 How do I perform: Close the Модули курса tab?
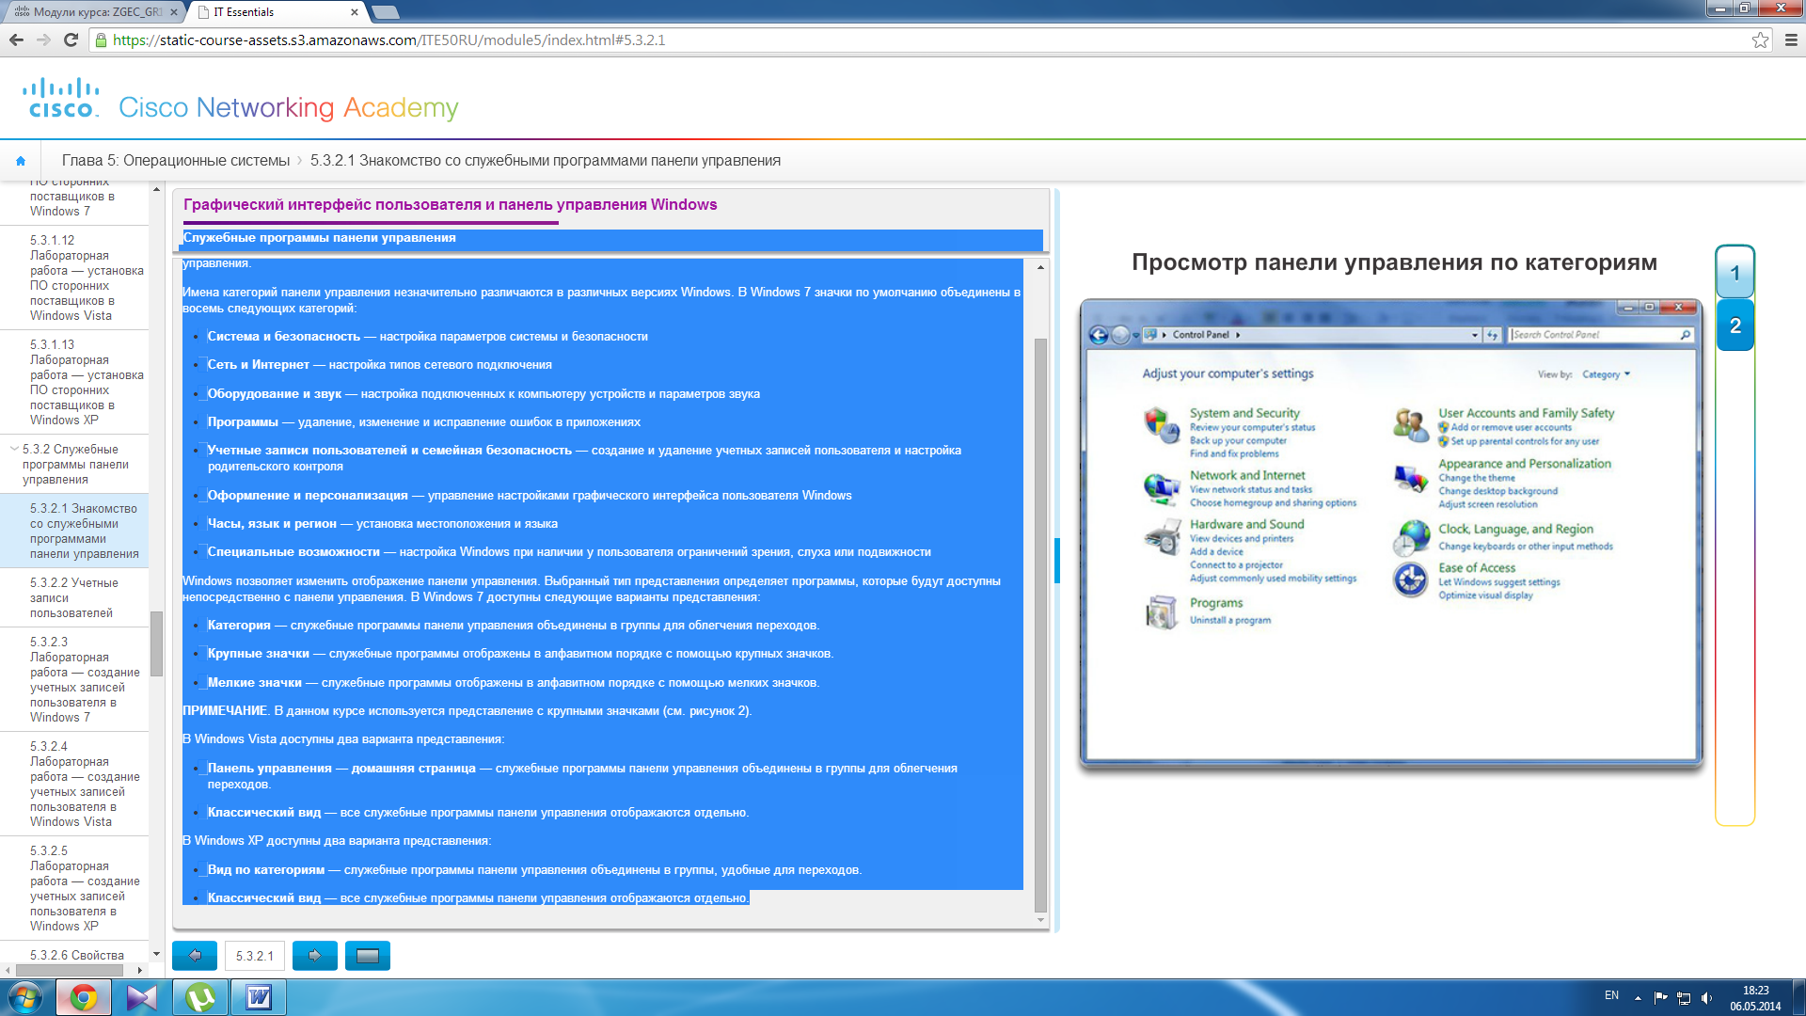tap(174, 12)
